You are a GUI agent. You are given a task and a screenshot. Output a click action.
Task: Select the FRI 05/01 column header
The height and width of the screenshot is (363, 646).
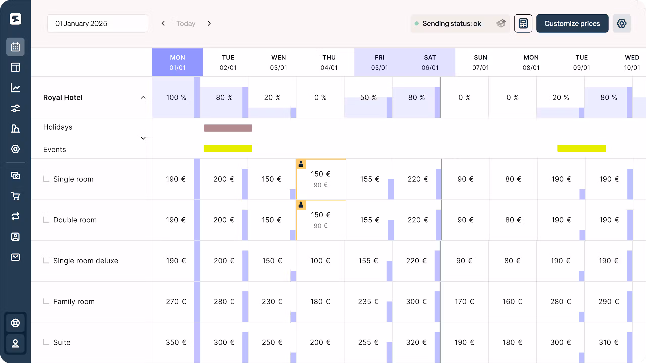click(380, 62)
